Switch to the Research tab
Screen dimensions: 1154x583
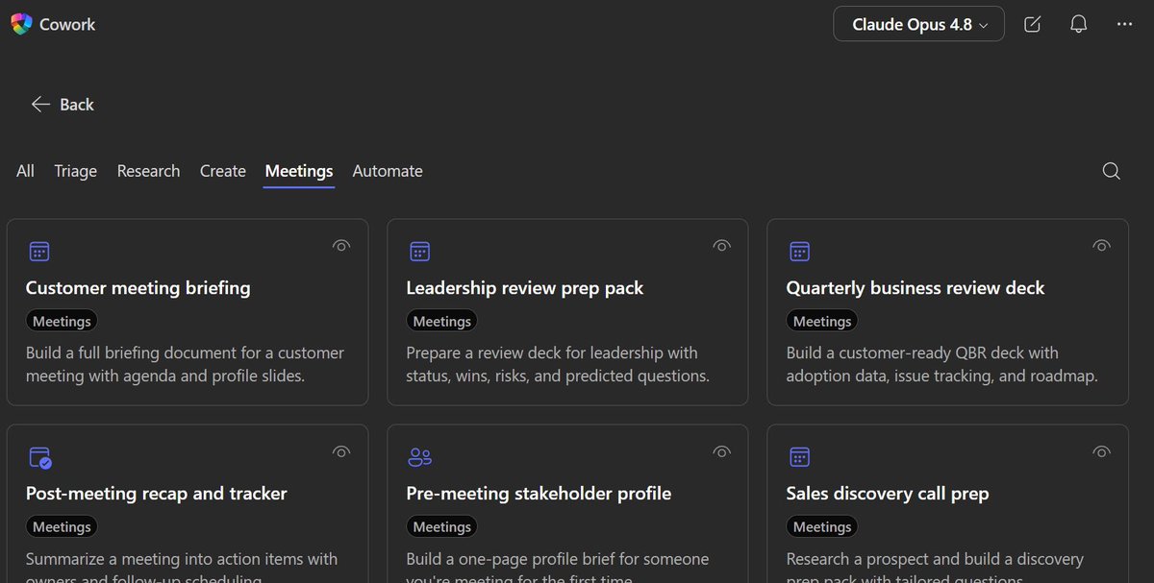(148, 171)
